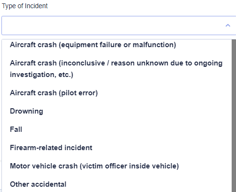Select Aircraft crash (equipment failure or malfunction)
Viewport: 236px width, 192px height.
click(117, 45)
